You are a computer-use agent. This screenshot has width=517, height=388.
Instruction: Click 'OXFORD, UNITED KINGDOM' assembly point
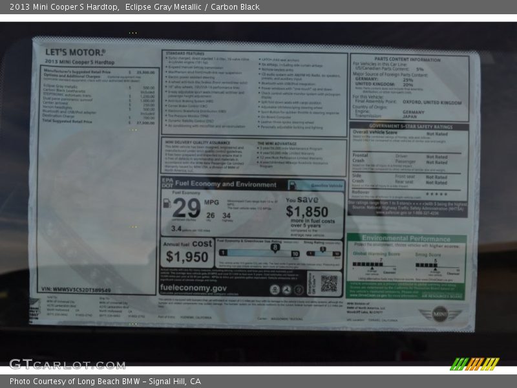[432, 102]
